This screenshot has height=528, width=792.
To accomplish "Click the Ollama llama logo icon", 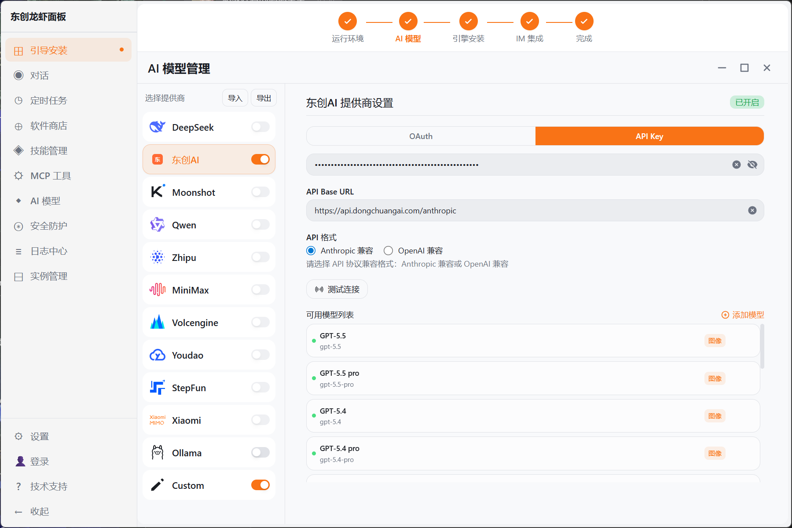I will (158, 452).
